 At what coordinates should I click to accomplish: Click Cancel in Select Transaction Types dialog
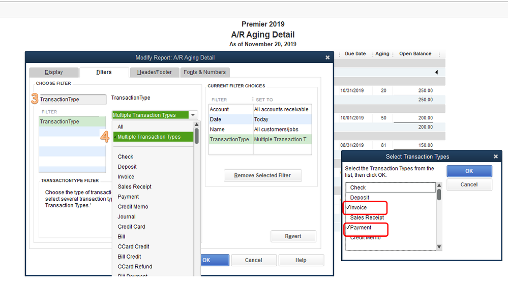tap(469, 184)
